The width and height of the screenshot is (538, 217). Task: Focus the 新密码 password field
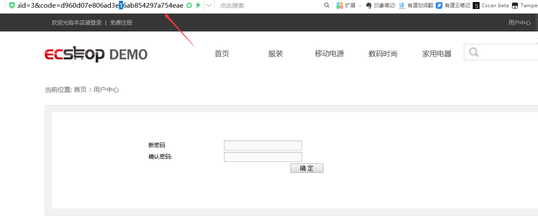click(263, 145)
